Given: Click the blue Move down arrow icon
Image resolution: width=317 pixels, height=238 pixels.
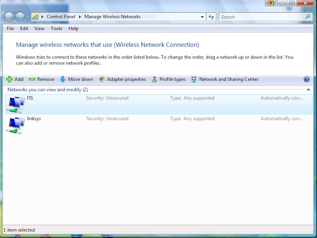Looking at the screenshot, I should pos(63,79).
